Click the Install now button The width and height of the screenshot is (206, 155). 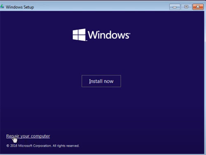click(101, 81)
